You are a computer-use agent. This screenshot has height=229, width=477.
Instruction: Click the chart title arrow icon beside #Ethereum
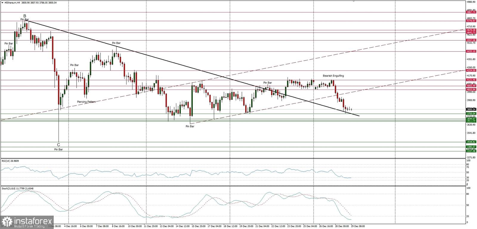2,2
